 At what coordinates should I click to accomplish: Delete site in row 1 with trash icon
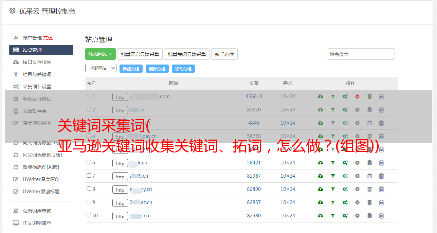pyautogui.click(x=381, y=96)
